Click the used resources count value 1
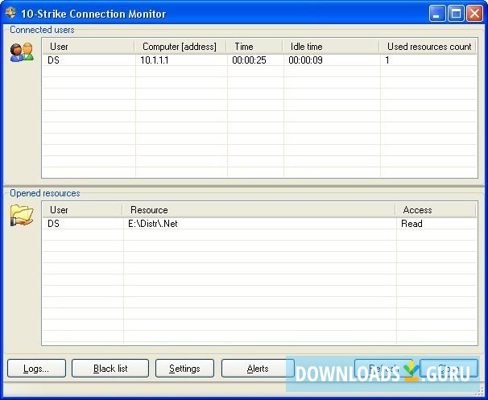 tap(387, 60)
